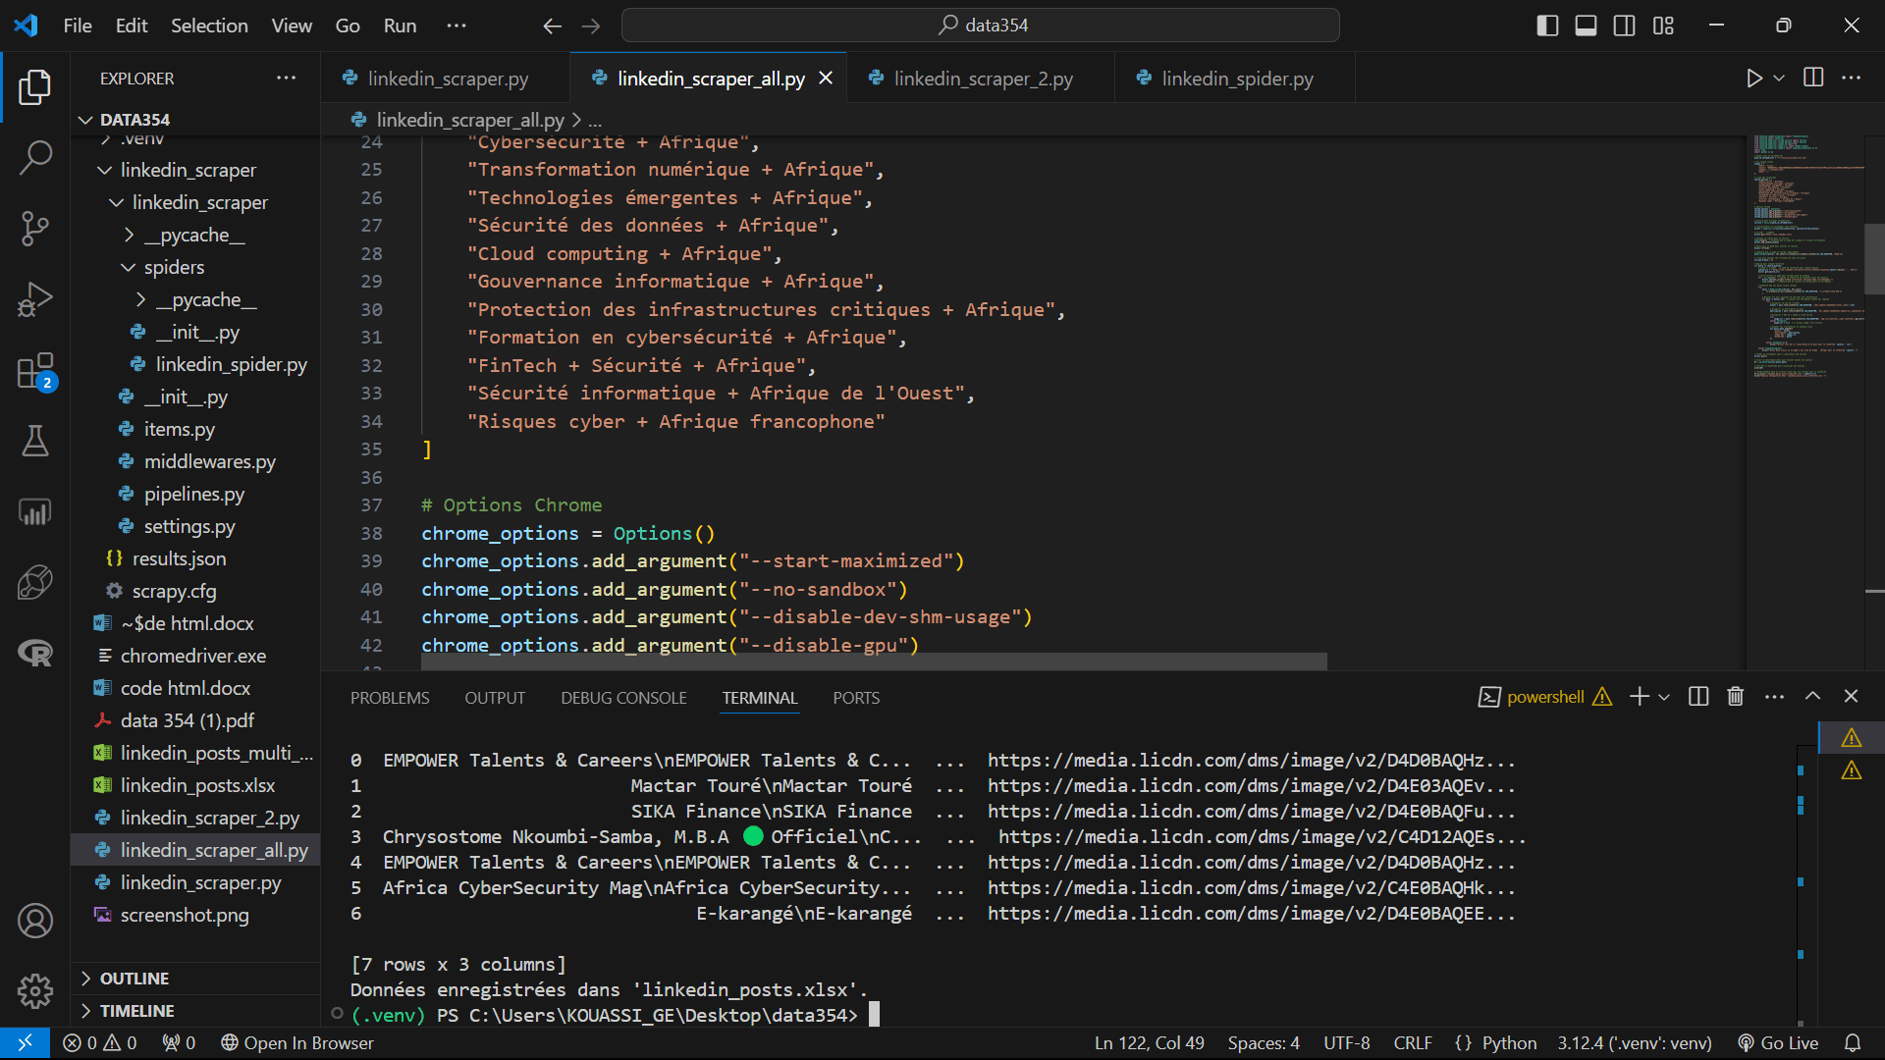Open the run button dropdown arrow
The image size is (1885, 1060).
click(1779, 79)
